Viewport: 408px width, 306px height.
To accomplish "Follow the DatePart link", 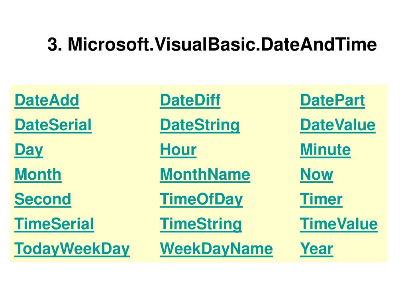I will pyautogui.click(x=333, y=100).
